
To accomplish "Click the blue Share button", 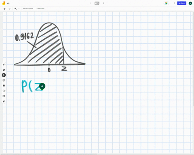I will (181, 3).
